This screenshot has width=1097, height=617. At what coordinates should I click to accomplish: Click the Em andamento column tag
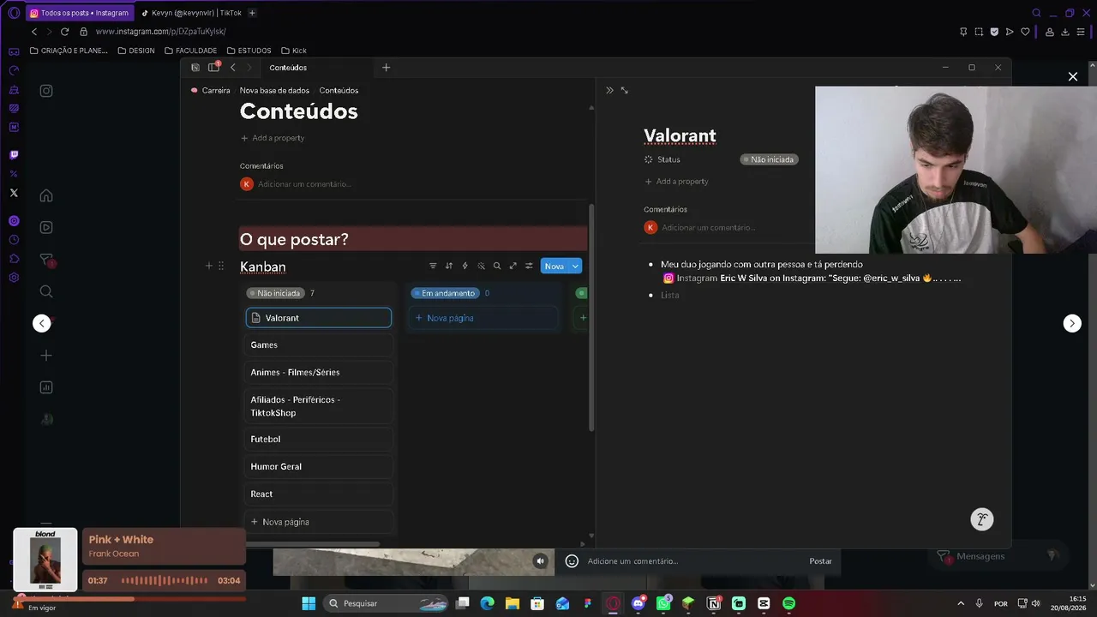click(x=444, y=293)
